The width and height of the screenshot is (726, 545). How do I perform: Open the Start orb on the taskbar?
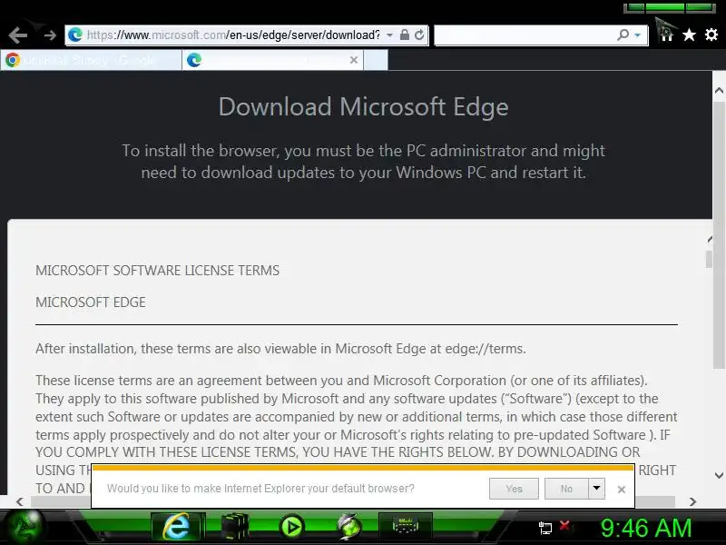[x=25, y=527]
